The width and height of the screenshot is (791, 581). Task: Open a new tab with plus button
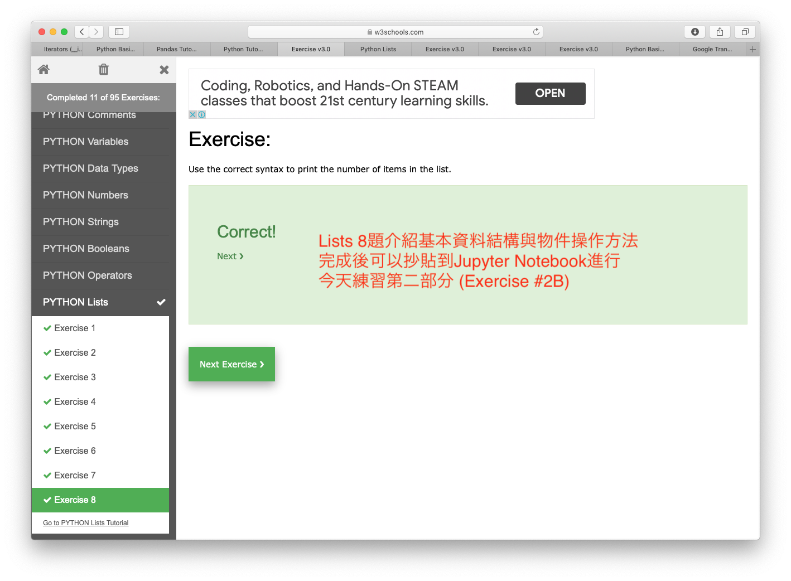point(753,50)
